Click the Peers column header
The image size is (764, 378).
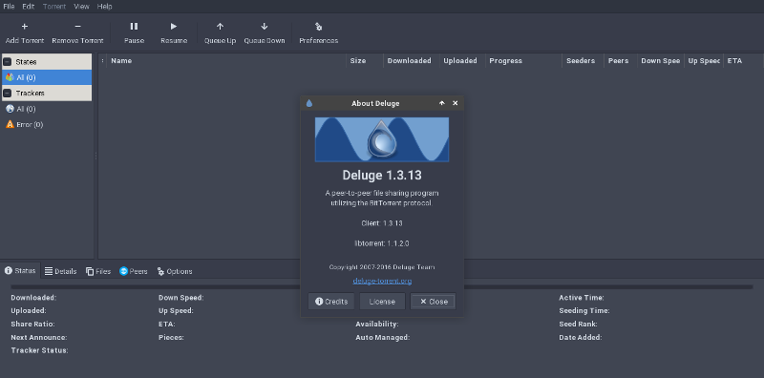[x=621, y=61]
